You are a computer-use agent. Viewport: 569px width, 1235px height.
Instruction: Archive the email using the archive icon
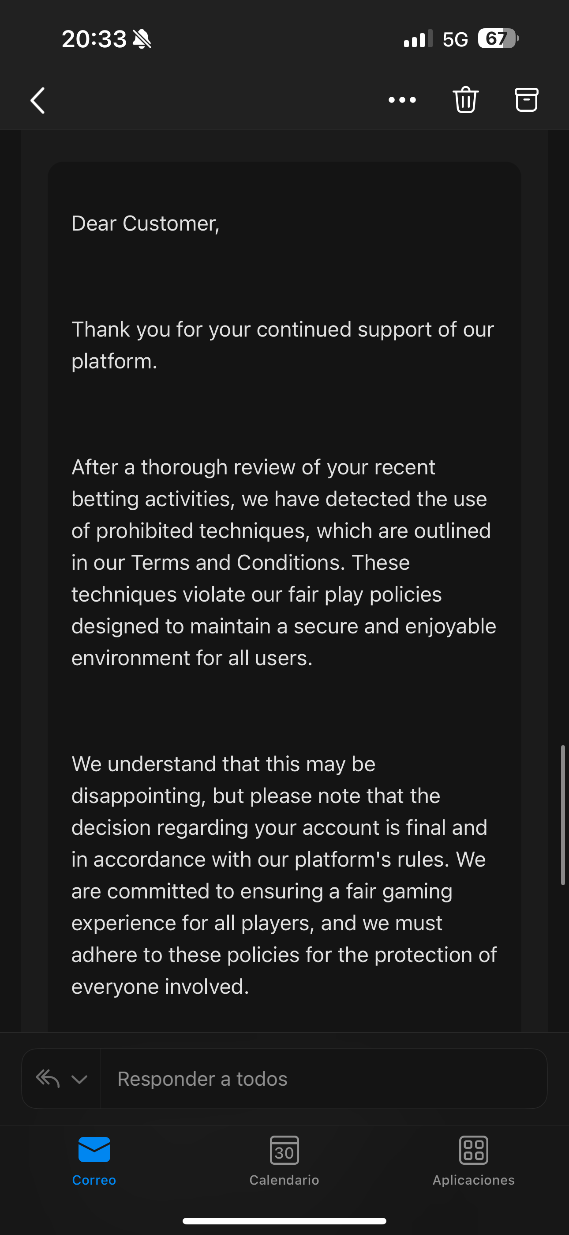pos(526,100)
